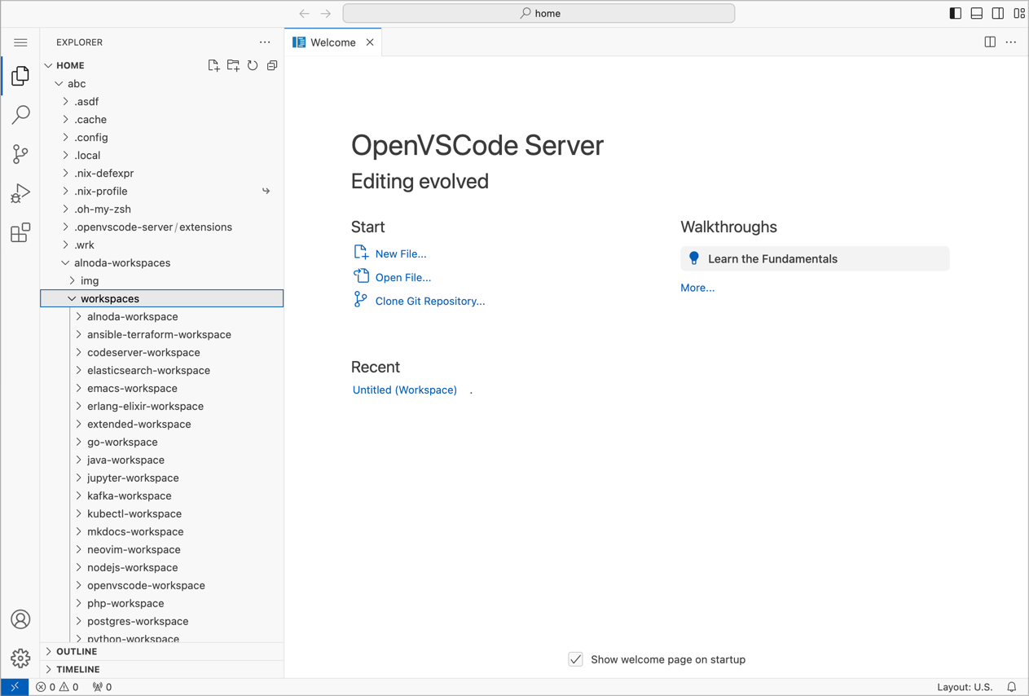This screenshot has height=696, width=1029.
Task: Open errors and warnings in status bar
Action: [57, 687]
